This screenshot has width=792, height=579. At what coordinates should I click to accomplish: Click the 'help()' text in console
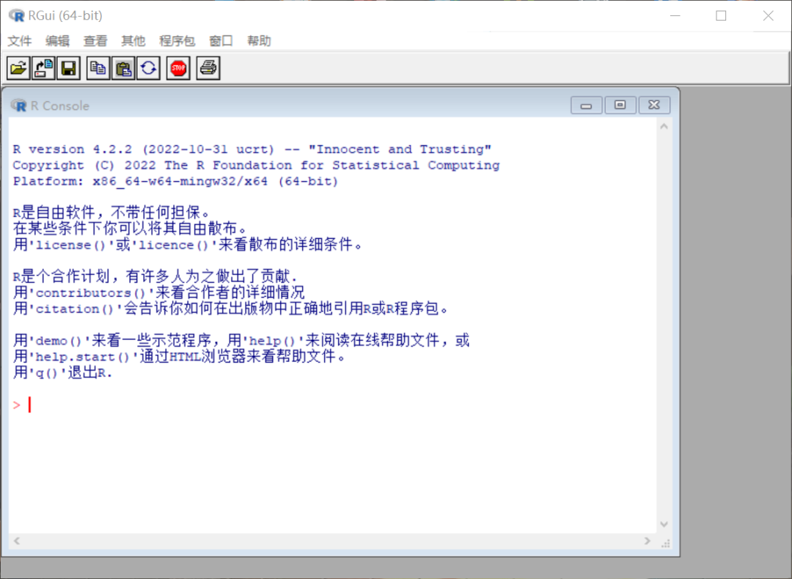(272, 342)
